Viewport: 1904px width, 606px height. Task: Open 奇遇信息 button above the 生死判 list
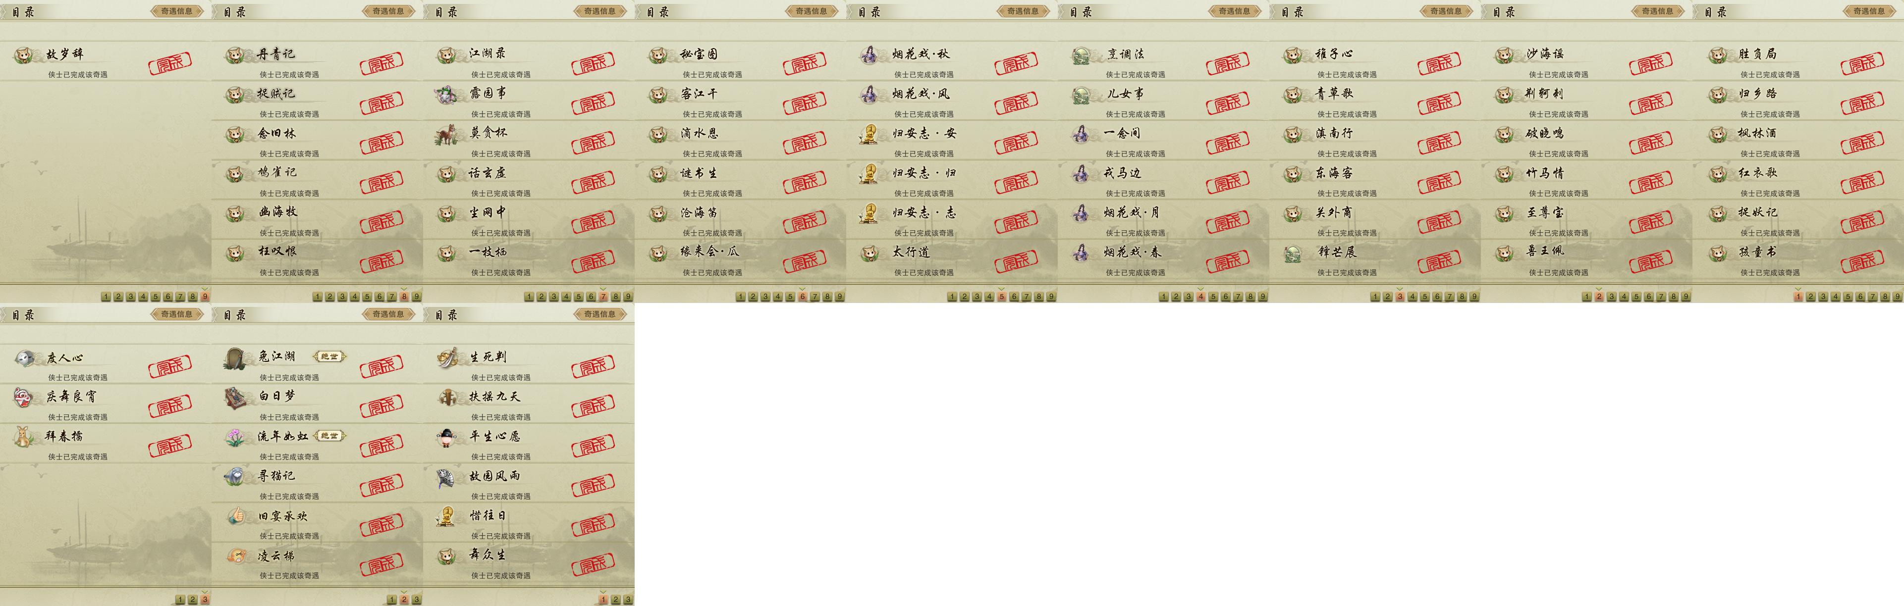click(599, 314)
